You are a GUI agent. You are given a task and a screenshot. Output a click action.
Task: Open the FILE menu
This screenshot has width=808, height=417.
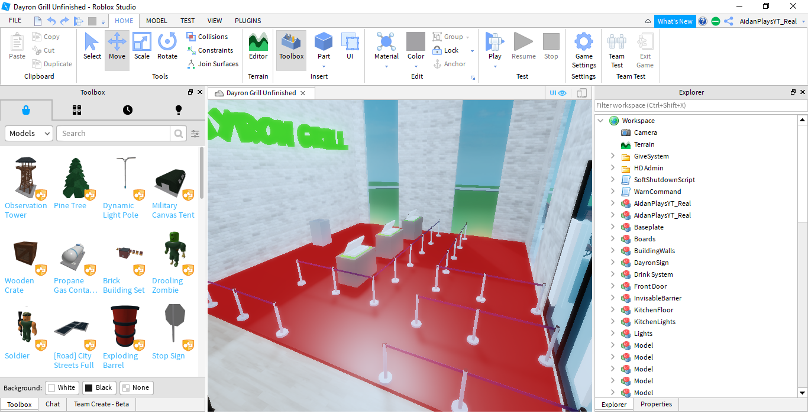(x=15, y=21)
